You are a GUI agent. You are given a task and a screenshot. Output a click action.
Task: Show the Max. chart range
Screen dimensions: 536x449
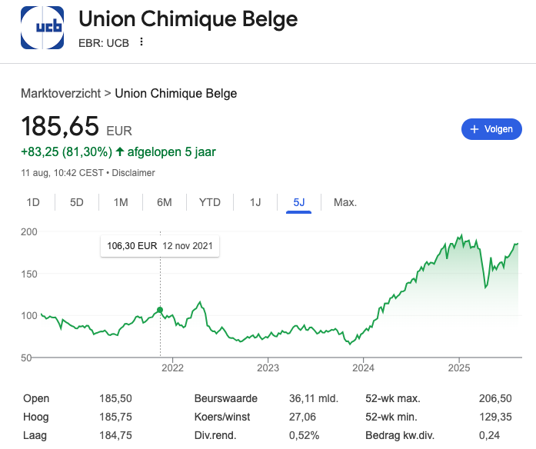coord(345,203)
